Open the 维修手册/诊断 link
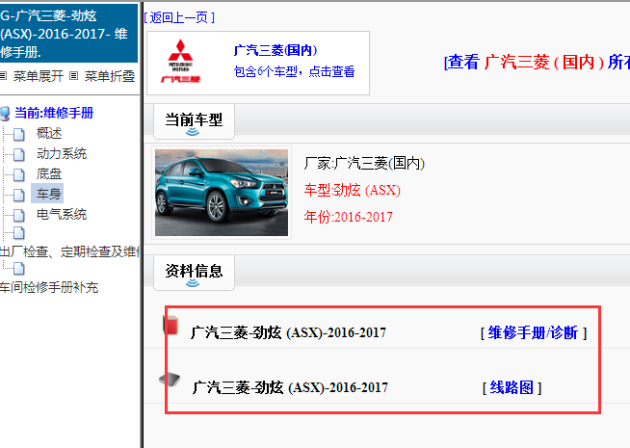Viewport: 630px width, 448px height. 533,332
